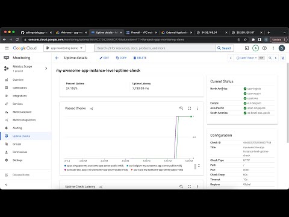Click the COPY uptime check button
The image size is (289, 217).
pyautogui.click(x=121, y=58)
